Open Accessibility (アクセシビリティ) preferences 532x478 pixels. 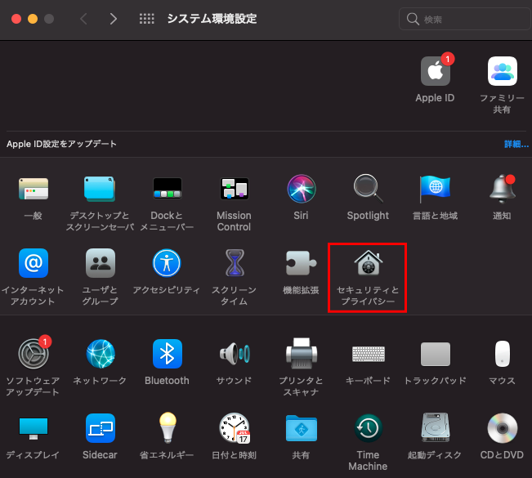point(167,263)
